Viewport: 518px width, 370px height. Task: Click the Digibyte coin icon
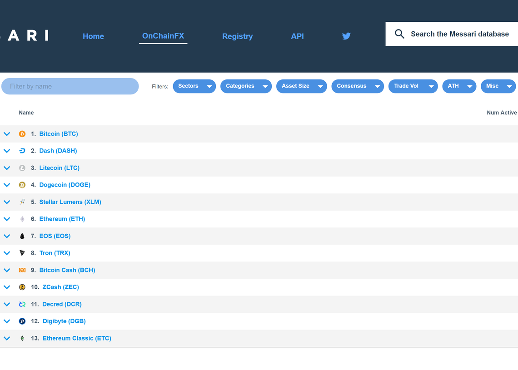pyautogui.click(x=22, y=321)
